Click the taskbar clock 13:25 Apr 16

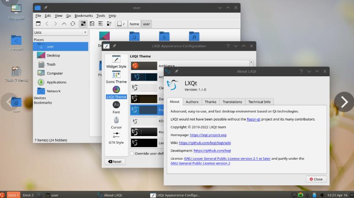click(337, 195)
